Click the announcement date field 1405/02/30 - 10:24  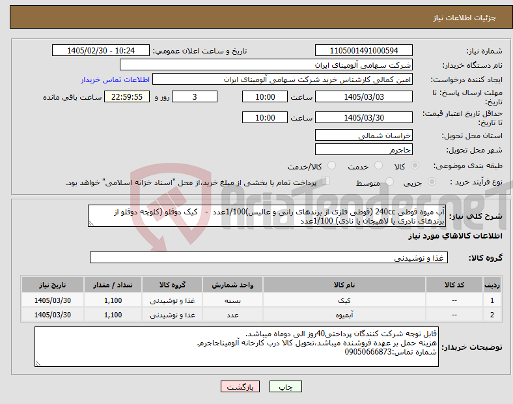[x=101, y=50]
